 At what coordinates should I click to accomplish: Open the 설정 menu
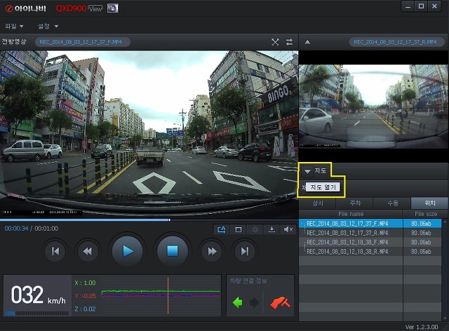click(x=48, y=27)
